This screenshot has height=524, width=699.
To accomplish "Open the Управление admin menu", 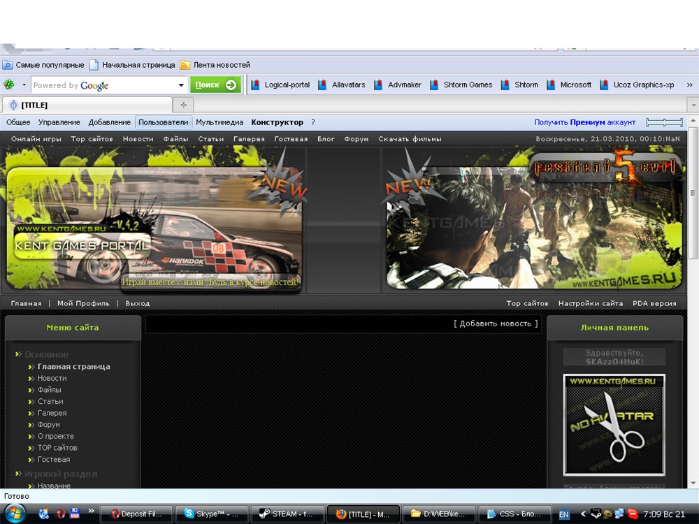I will (x=59, y=122).
